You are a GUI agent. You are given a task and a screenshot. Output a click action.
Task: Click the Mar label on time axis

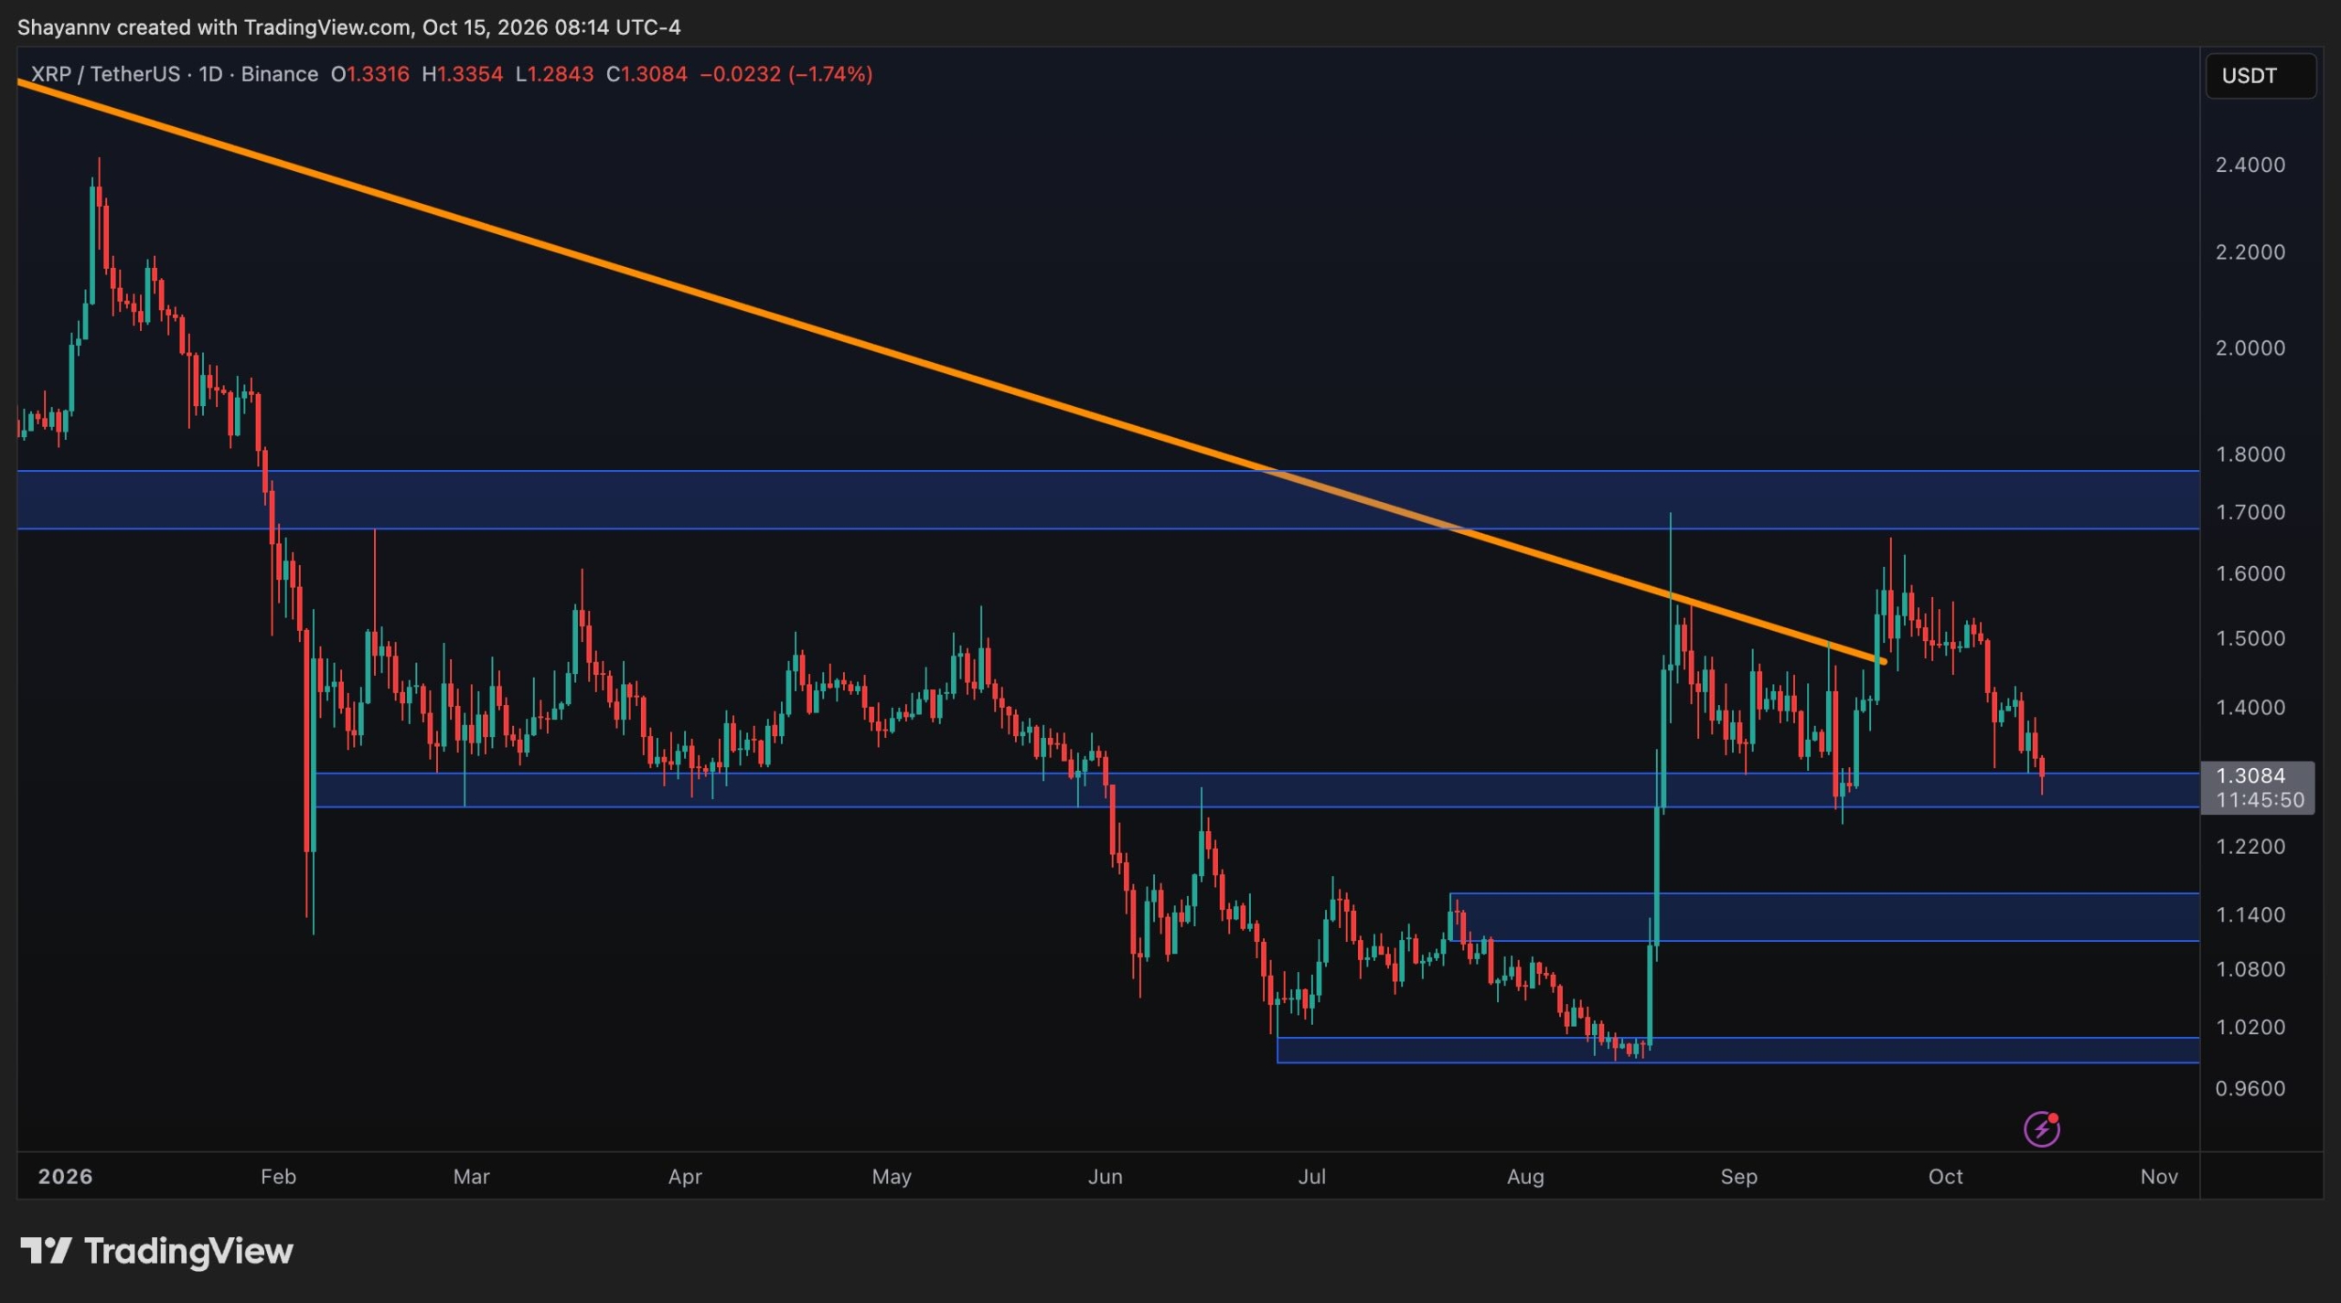pos(471,1176)
